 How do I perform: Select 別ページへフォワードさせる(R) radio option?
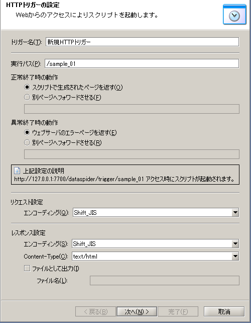[x=27, y=142]
